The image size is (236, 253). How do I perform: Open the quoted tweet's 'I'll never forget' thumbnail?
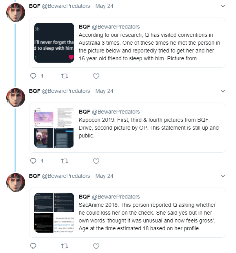(x=54, y=43)
